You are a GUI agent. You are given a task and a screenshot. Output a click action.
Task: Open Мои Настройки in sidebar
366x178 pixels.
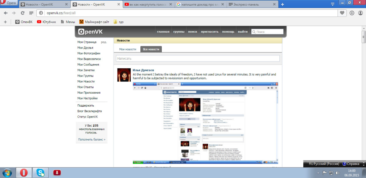click(87, 98)
